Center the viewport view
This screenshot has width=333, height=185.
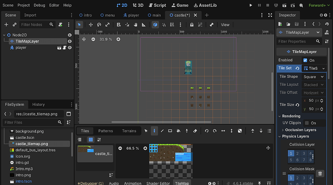coord(84,39)
